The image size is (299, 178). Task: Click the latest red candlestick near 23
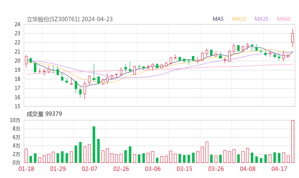293,38
